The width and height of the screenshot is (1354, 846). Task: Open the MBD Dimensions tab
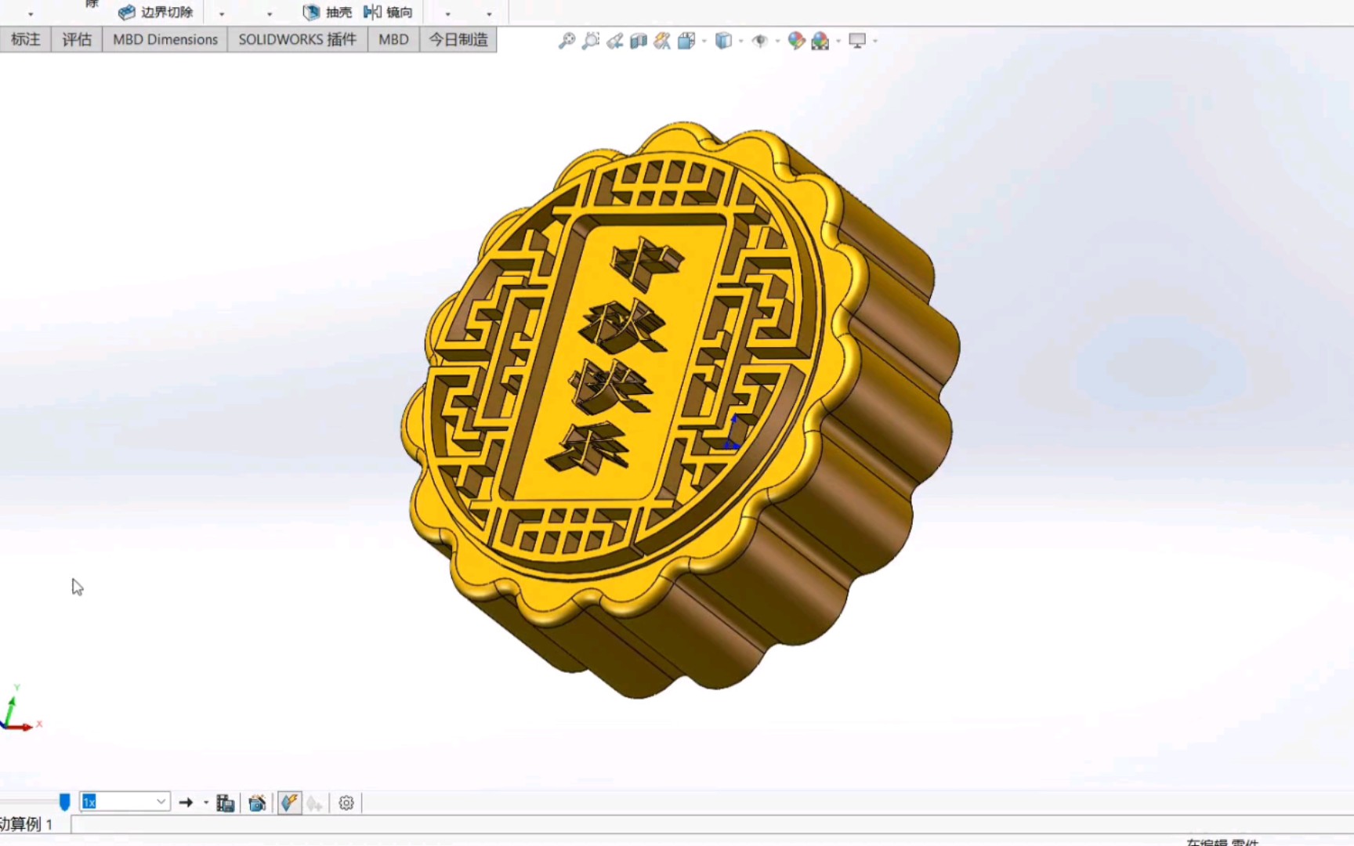(165, 39)
